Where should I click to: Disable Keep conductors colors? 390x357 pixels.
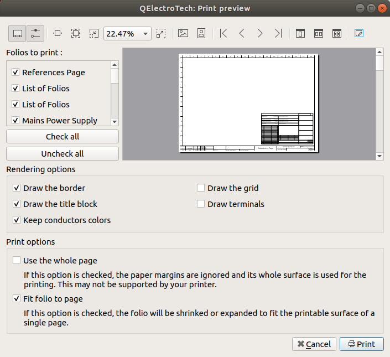pyautogui.click(x=17, y=220)
